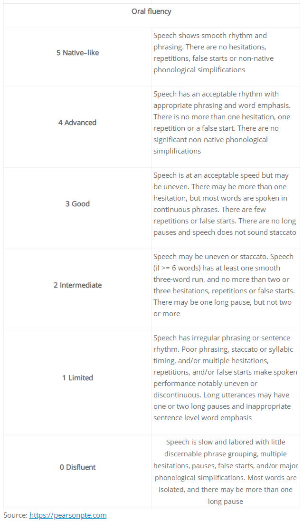Click the words 'long pause' in Disfluent row
Screen dimensions: 303x521
coord(225,502)
